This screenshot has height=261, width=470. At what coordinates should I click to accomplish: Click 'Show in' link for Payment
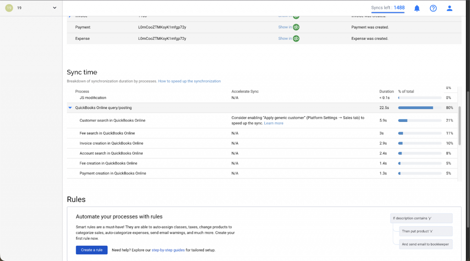point(285,27)
